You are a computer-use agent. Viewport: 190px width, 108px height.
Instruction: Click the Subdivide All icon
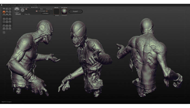10,19
